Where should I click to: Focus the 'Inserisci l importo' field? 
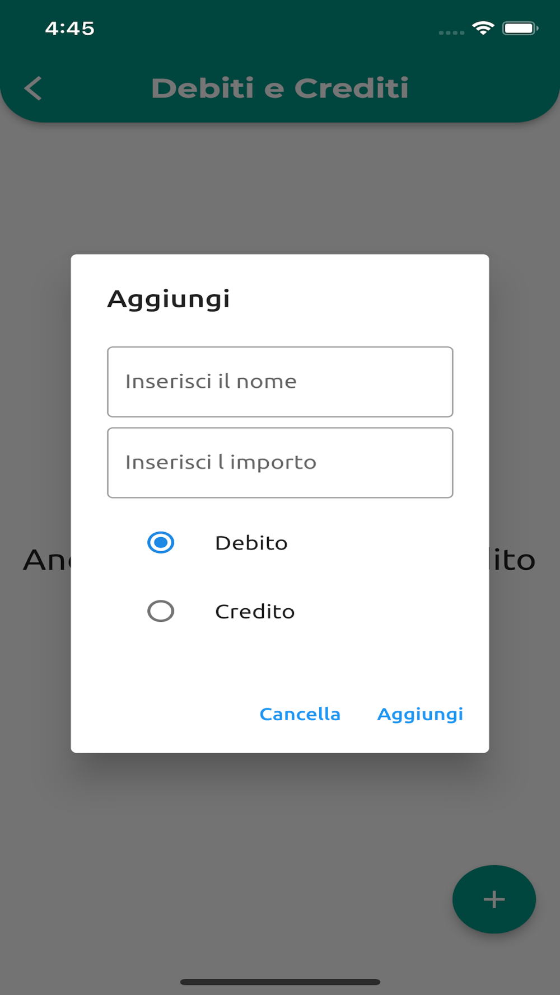(x=280, y=463)
